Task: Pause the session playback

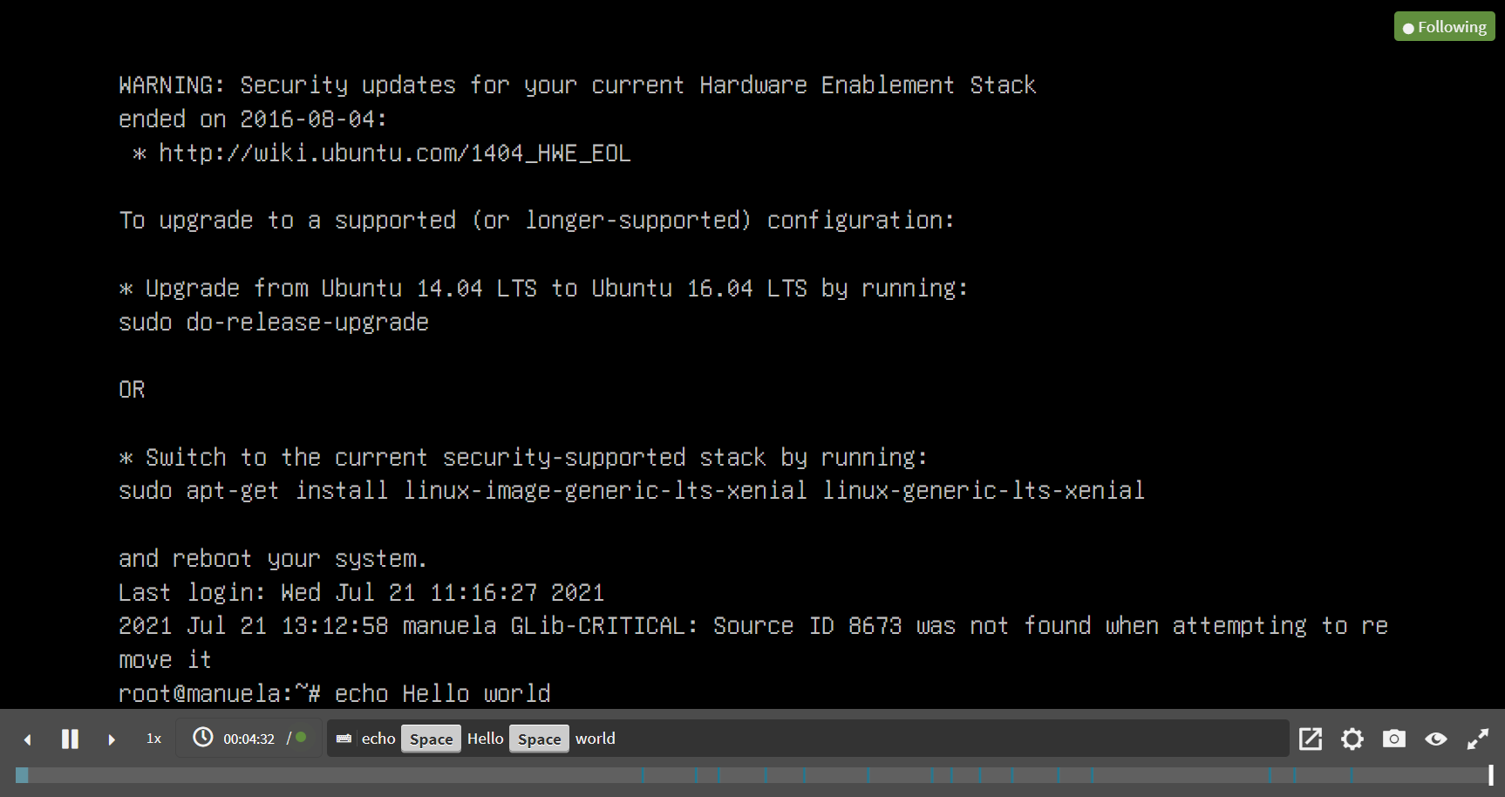Action: pos(70,739)
